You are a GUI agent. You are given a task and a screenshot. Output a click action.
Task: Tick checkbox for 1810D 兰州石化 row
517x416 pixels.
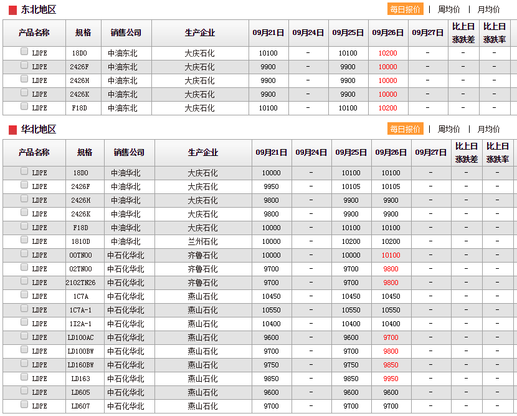click(x=24, y=240)
